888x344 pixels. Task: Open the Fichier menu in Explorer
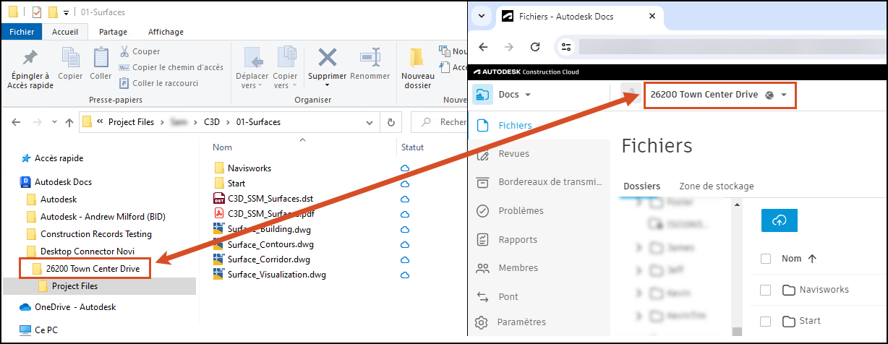pyautogui.click(x=22, y=32)
